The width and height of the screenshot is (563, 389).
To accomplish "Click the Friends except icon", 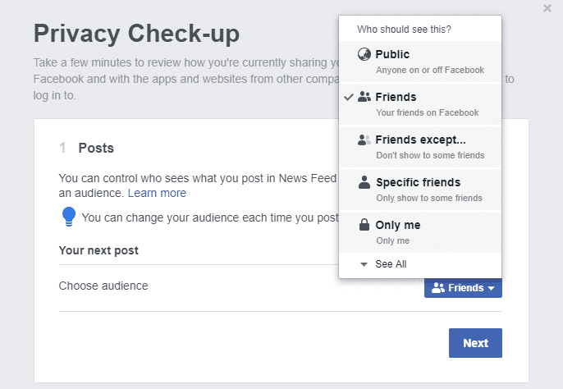I will tap(364, 140).
